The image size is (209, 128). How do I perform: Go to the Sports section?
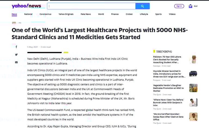coord(158,14)
